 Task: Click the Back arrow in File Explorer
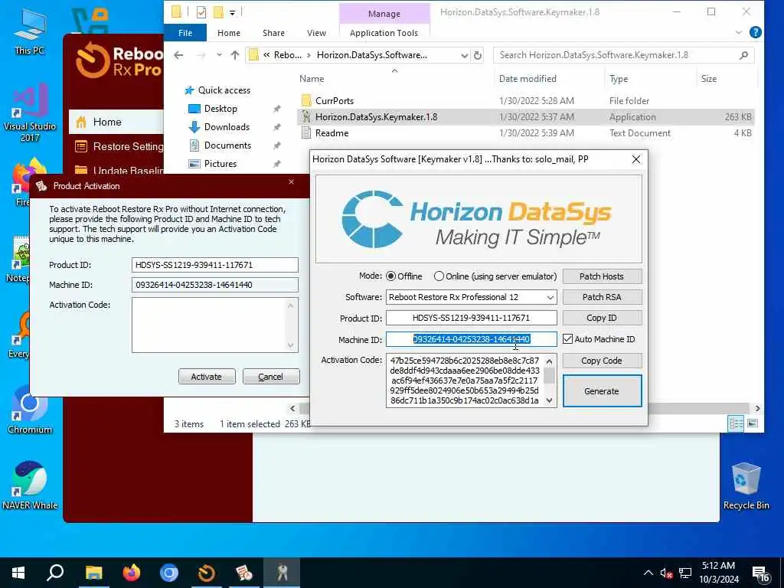point(178,55)
